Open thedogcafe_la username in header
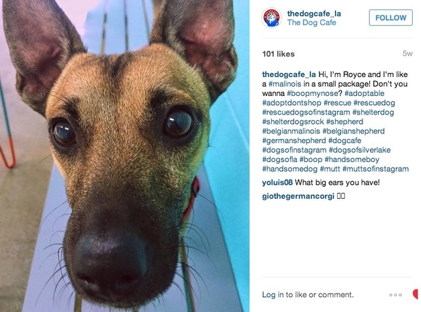The image size is (421, 312). pyautogui.click(x=314, y=14)
